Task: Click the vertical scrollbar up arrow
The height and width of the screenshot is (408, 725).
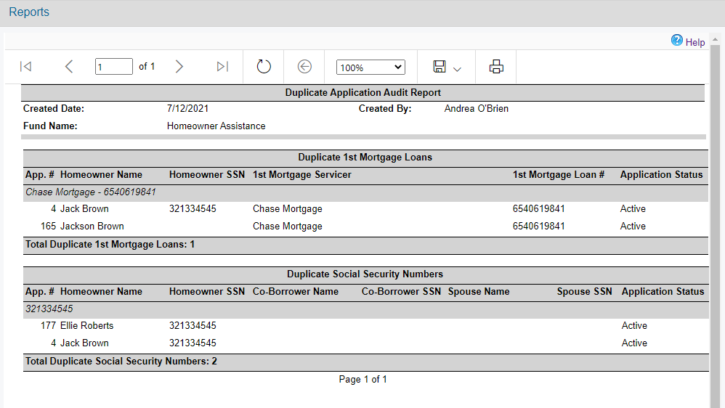Action: [715, 40]
